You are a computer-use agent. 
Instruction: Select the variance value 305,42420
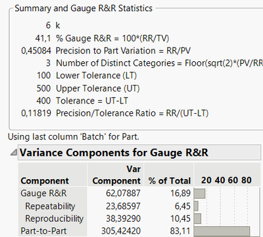coord(121,231)
